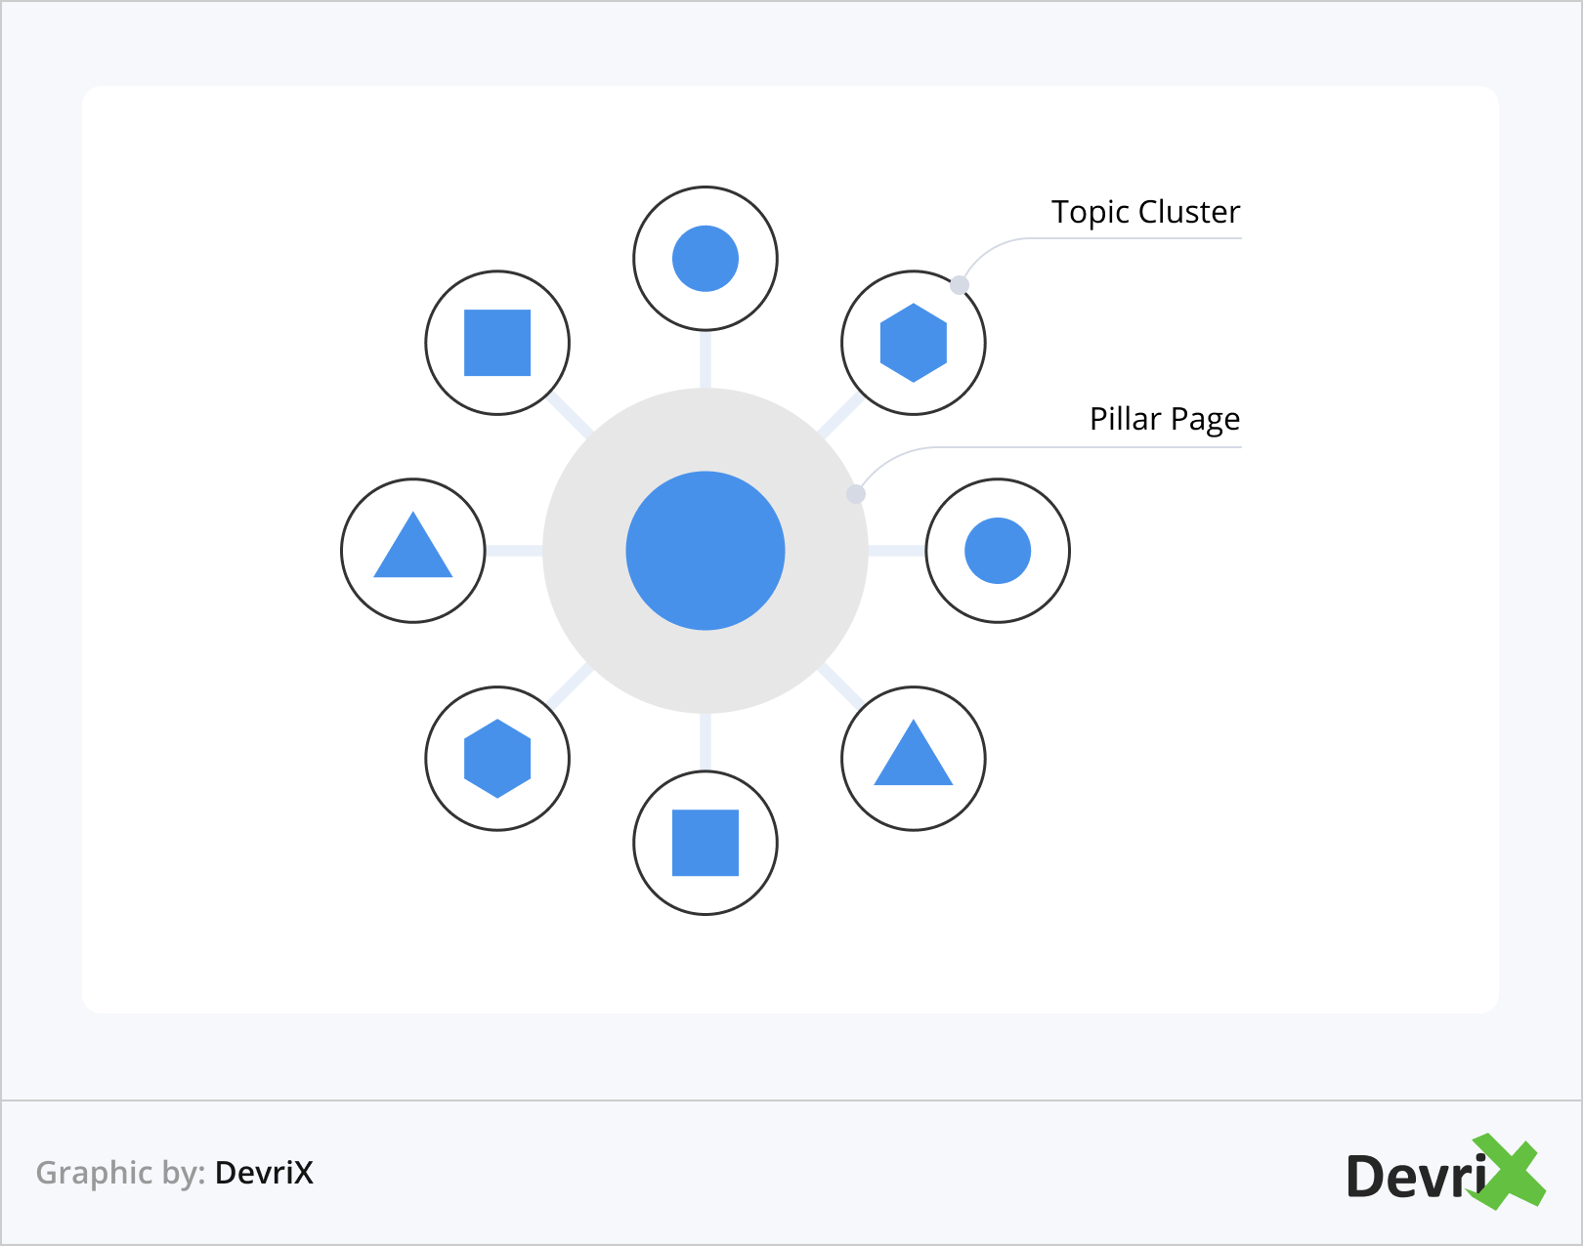Click the connector line between pillar and top circle

(706, 359)
